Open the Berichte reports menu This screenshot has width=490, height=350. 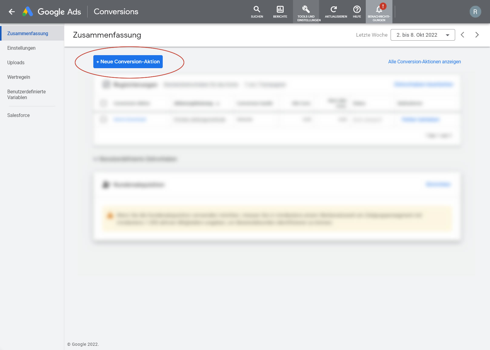[x=280, y=12]
